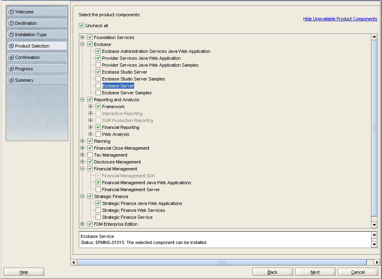
Task: Click the Product Selection step icon
Action: (11, 46)
